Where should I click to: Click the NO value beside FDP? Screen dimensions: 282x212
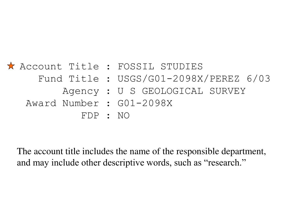tap(124, 116)
